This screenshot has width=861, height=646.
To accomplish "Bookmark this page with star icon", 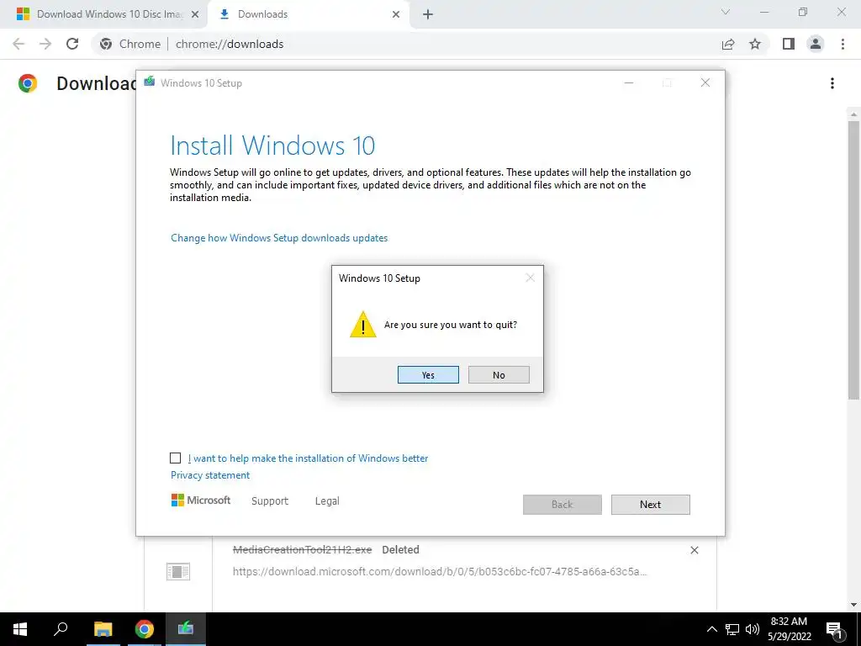I will point(755,44).
